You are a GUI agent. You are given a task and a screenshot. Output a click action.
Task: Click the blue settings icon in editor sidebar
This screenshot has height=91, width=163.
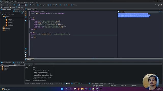26,49
